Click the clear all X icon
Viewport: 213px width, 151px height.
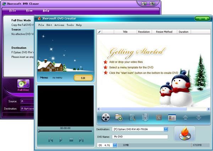point(159,117)
